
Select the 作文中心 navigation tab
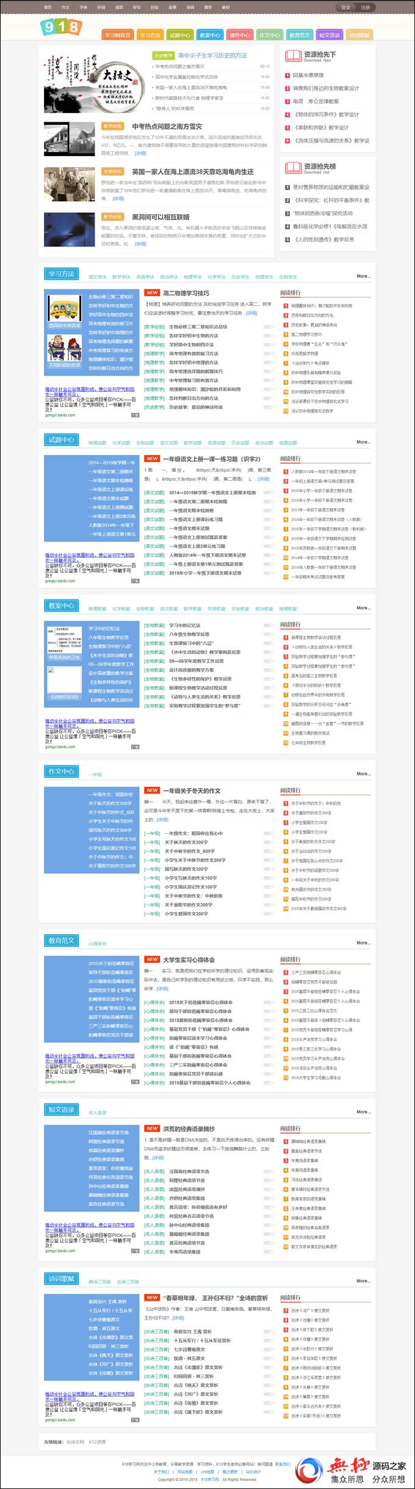pyautogui.click(x=270, y=35)
